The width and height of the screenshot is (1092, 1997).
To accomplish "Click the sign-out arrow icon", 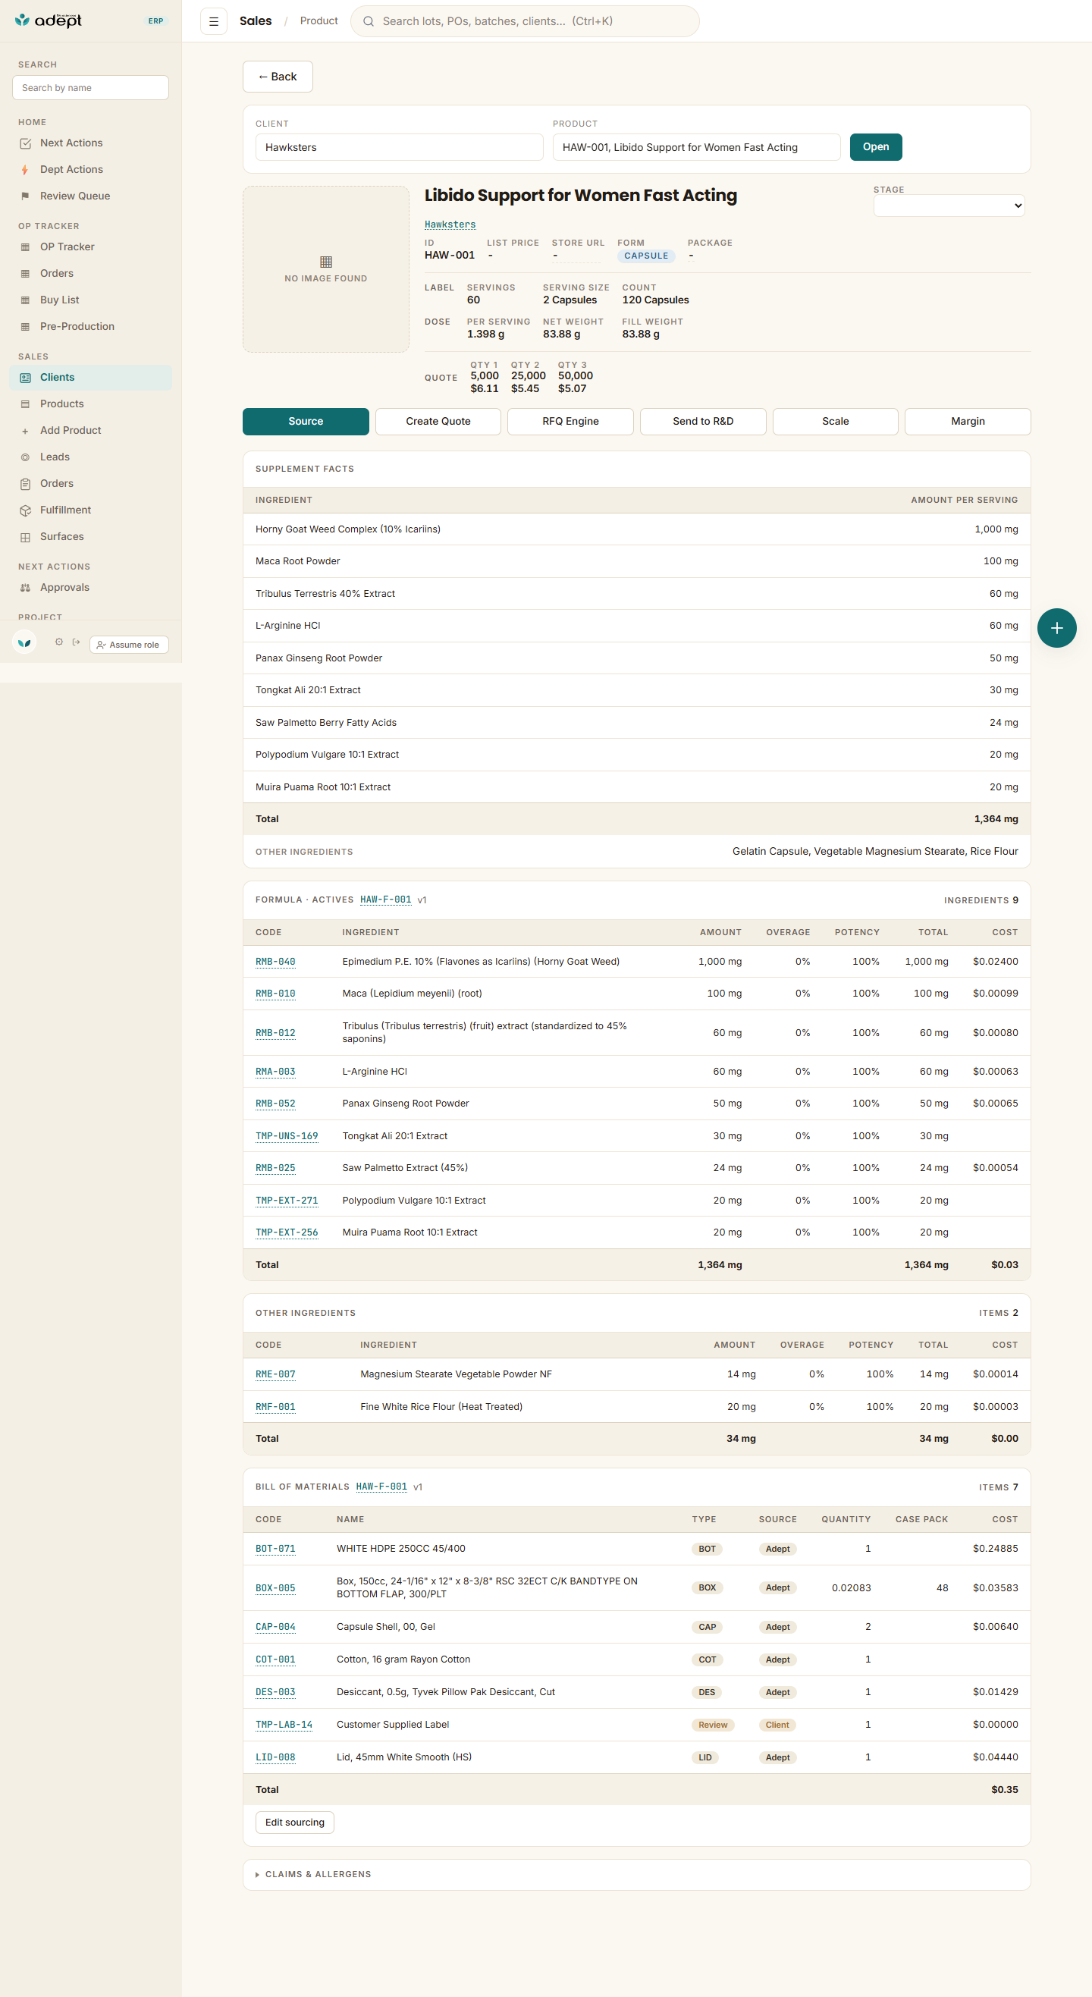I will coord(76,642).
